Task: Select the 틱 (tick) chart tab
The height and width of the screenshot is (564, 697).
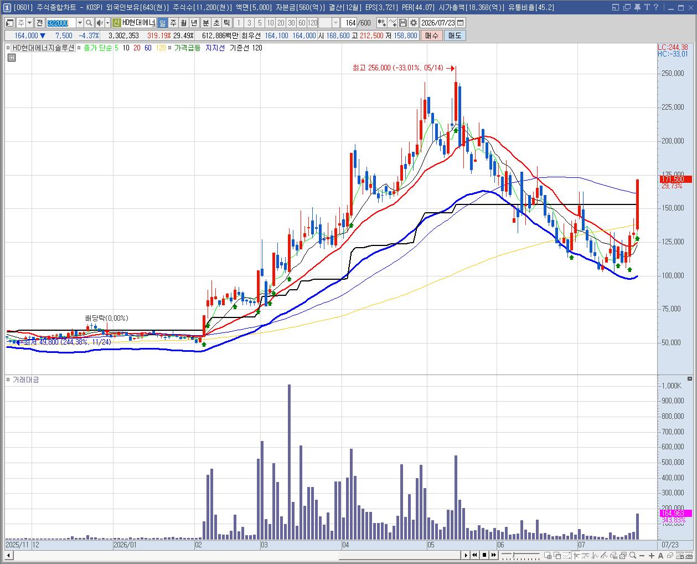Action: (226, 23)
